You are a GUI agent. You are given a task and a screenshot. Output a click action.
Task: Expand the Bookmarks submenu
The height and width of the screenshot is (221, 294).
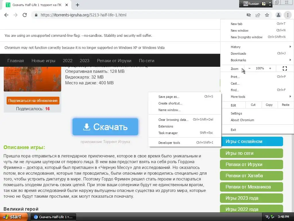point(257,60)
